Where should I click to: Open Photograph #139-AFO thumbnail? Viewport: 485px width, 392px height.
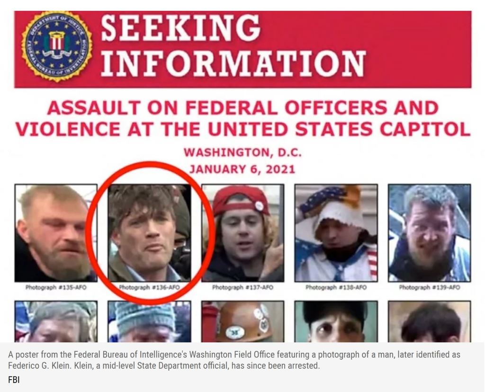click(x=430, y=233)
